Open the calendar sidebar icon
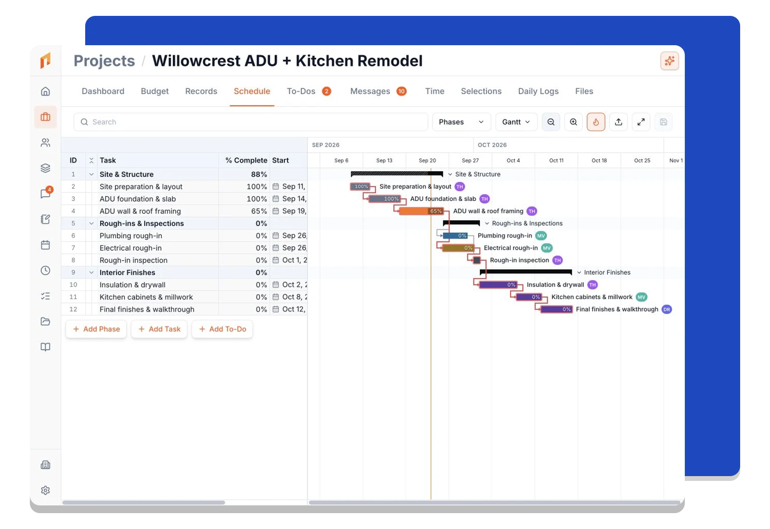770x529 pixels. (x=45, y=245)
